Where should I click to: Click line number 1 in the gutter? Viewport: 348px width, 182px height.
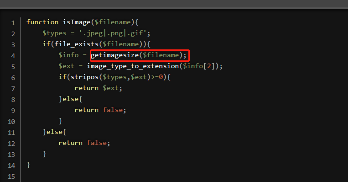click(13, 23)
